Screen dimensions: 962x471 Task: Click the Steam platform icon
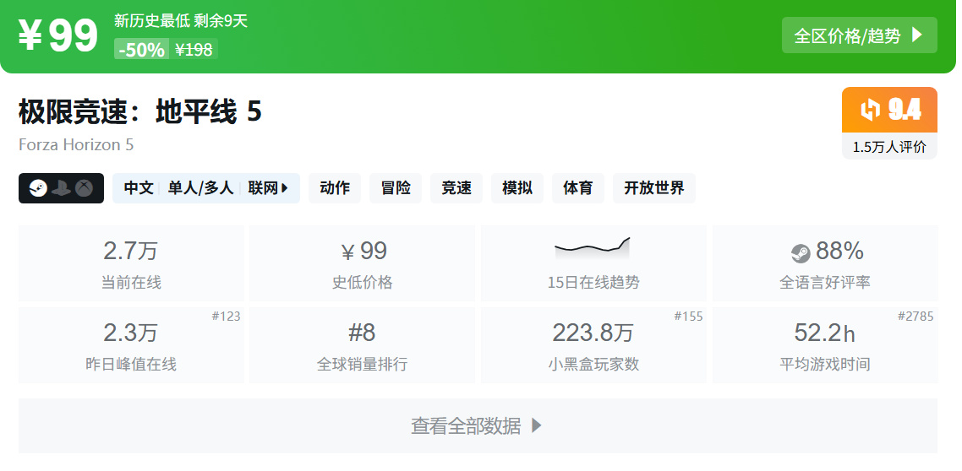pyautogui.click(x=38, y=188)
